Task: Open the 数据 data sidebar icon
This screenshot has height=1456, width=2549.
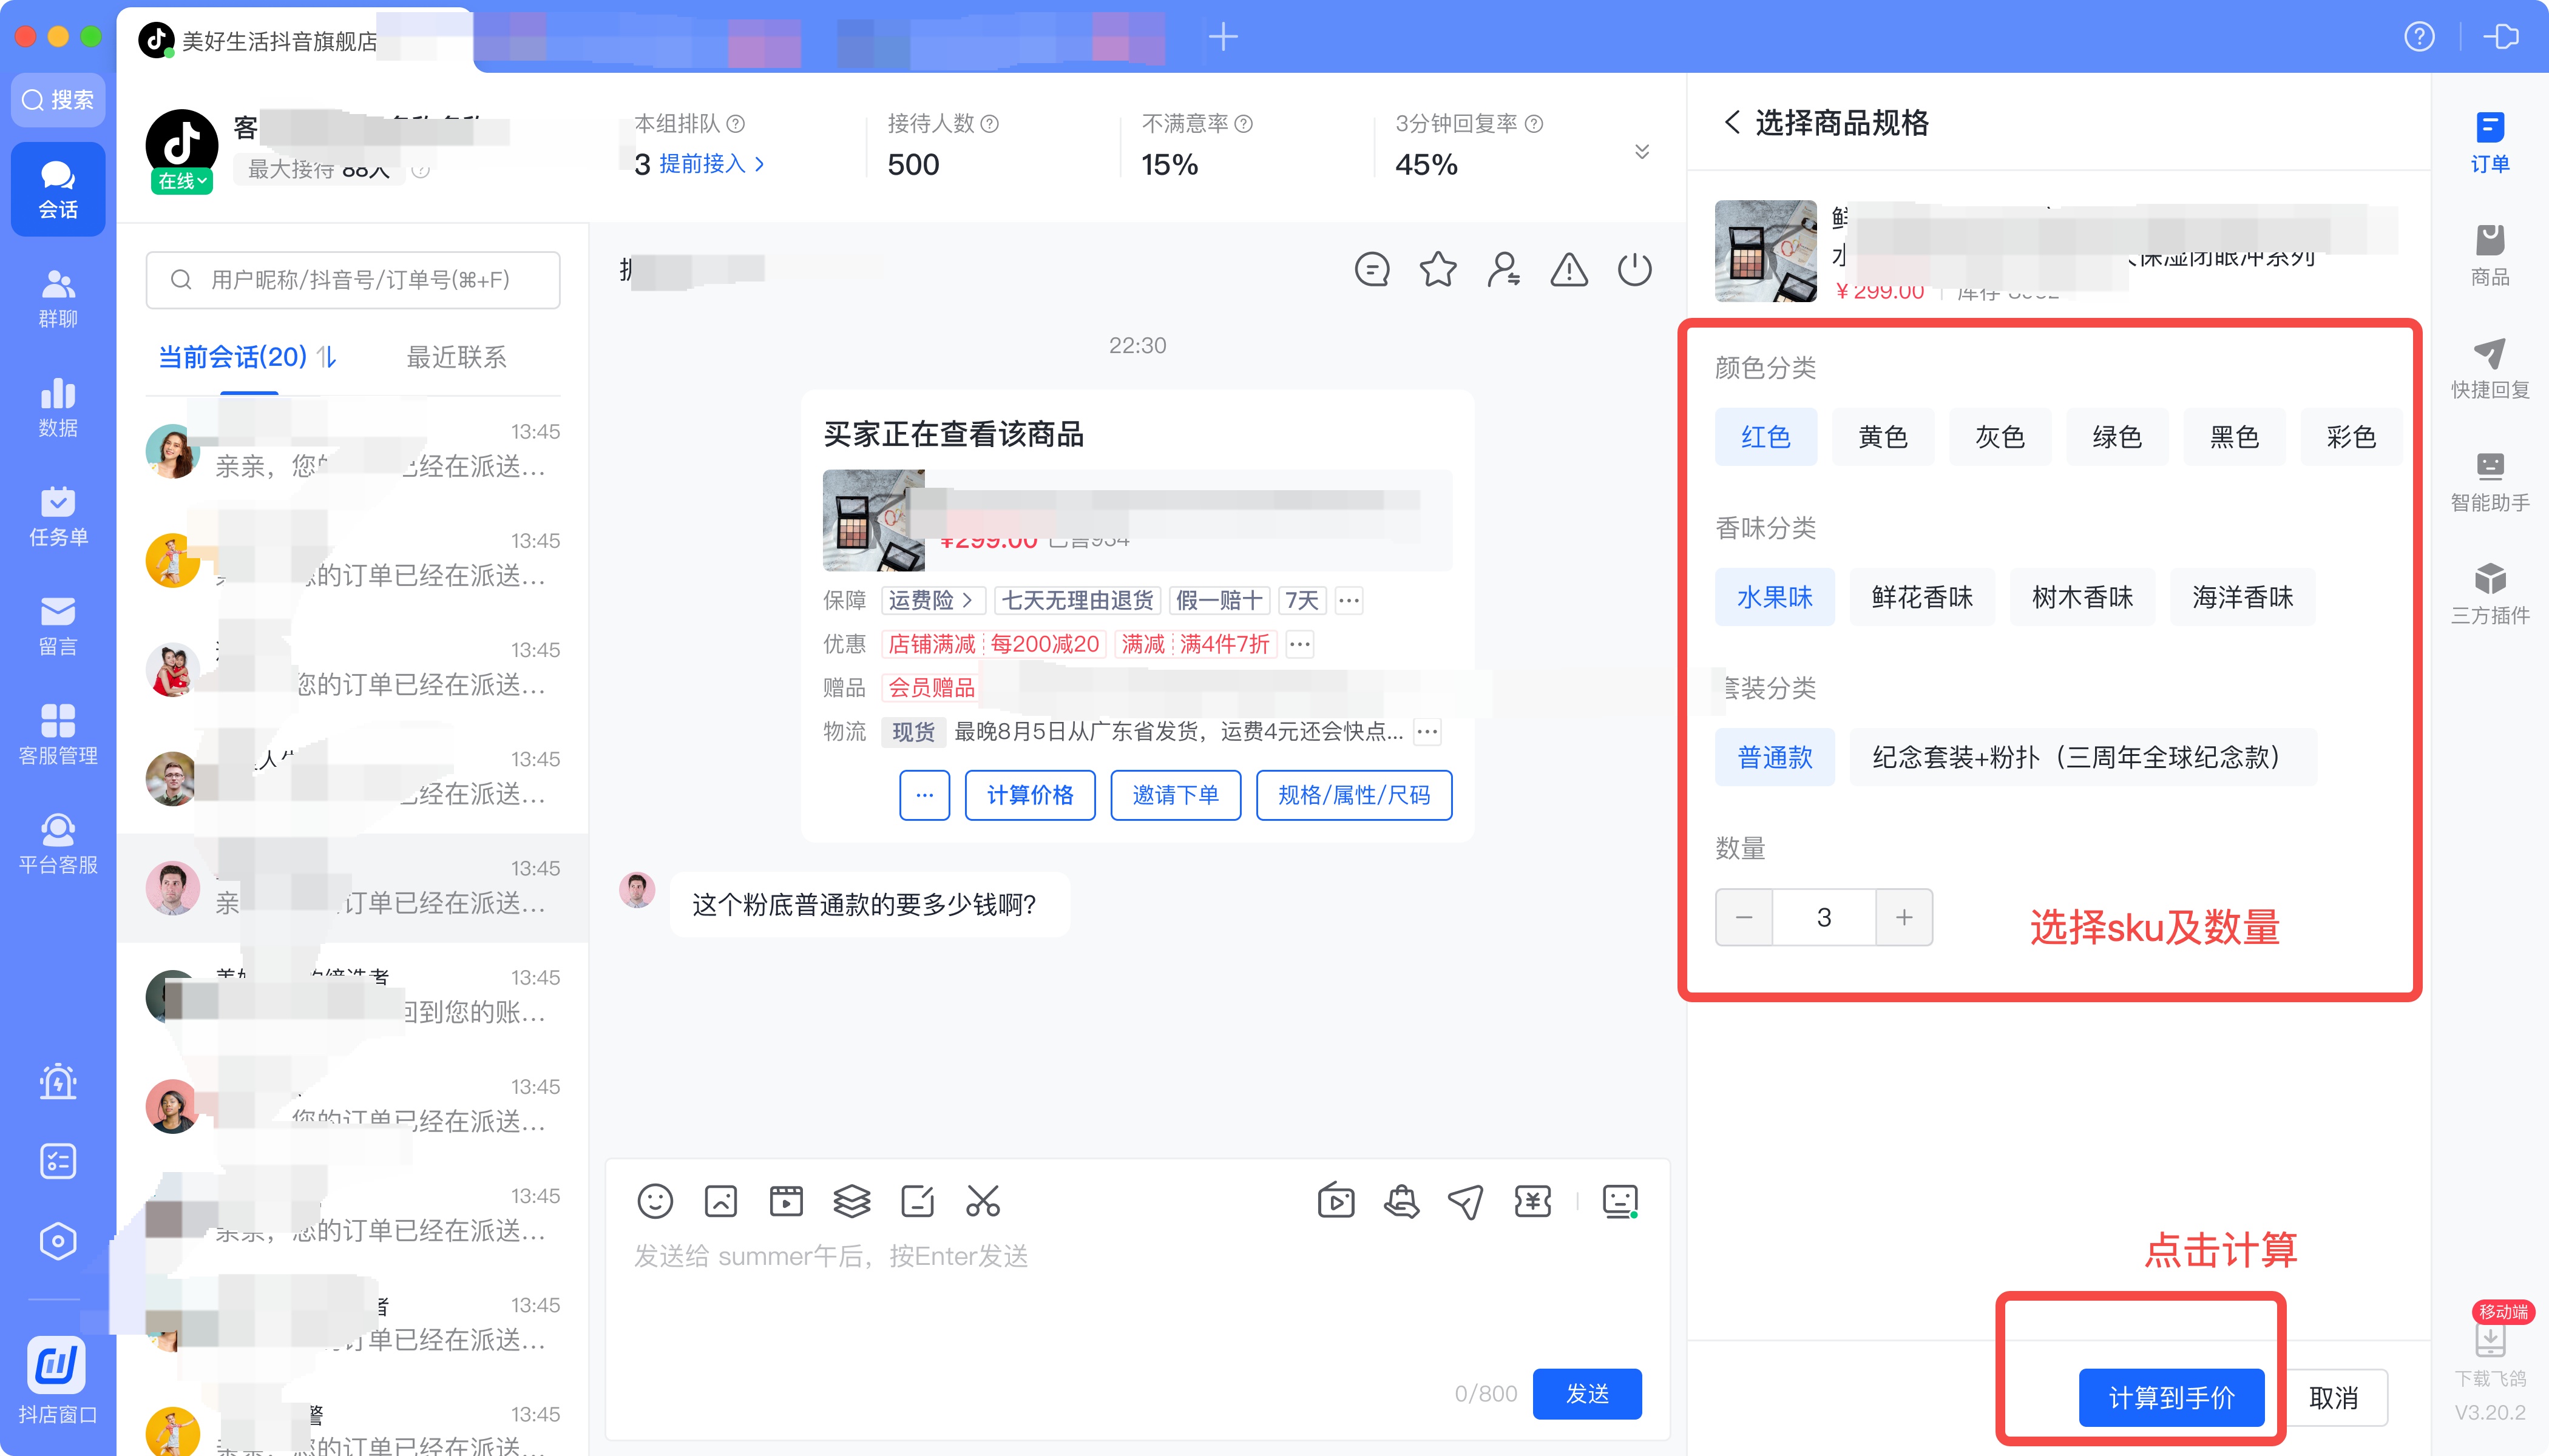Action: click(x=58, y=407)
